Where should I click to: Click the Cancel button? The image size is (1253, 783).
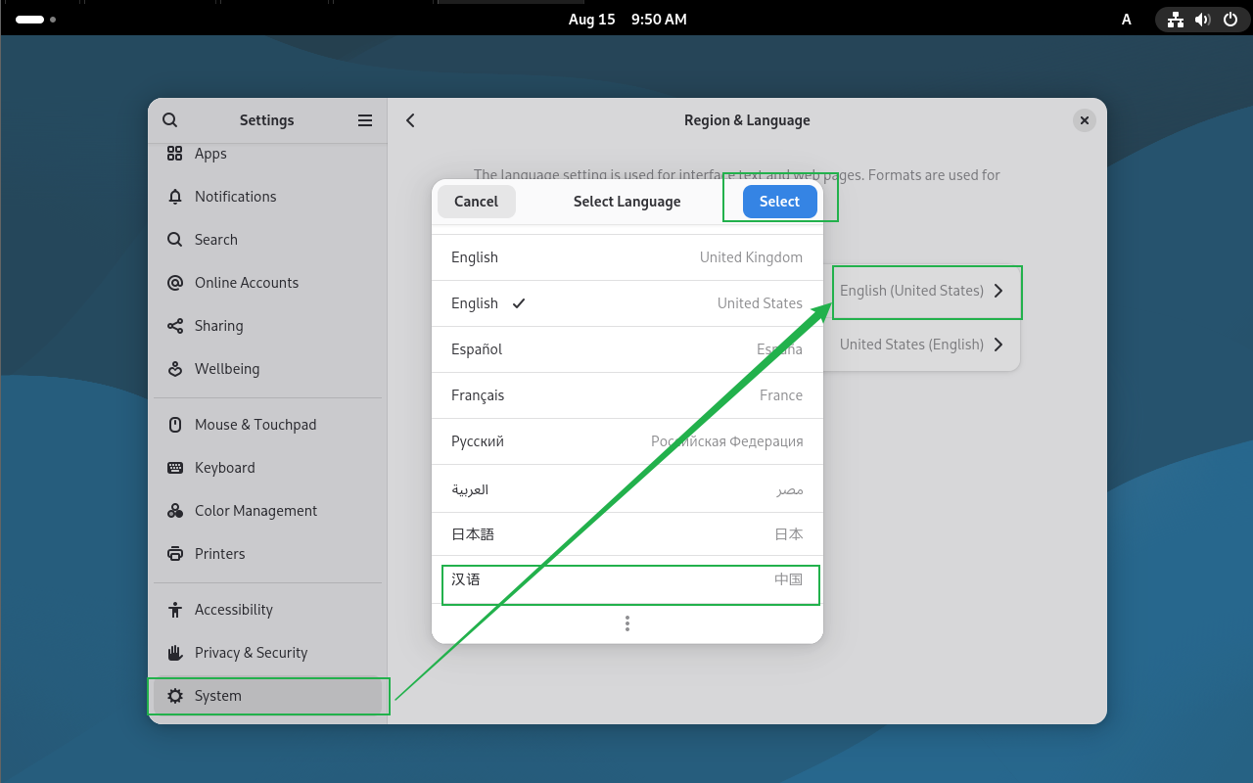click(x=476, y=202)
